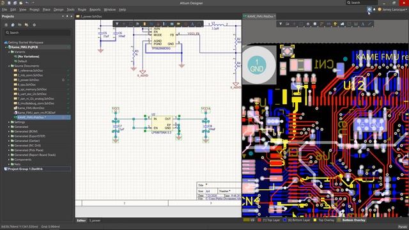Select the Place String tool in PCB toolbar
409x230 pixels.
(363, 24)
